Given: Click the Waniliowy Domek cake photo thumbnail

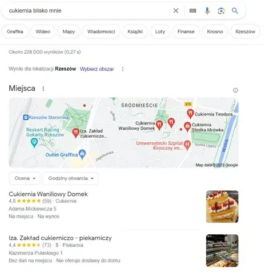Looking at the screenshot, I should (222, 206).
